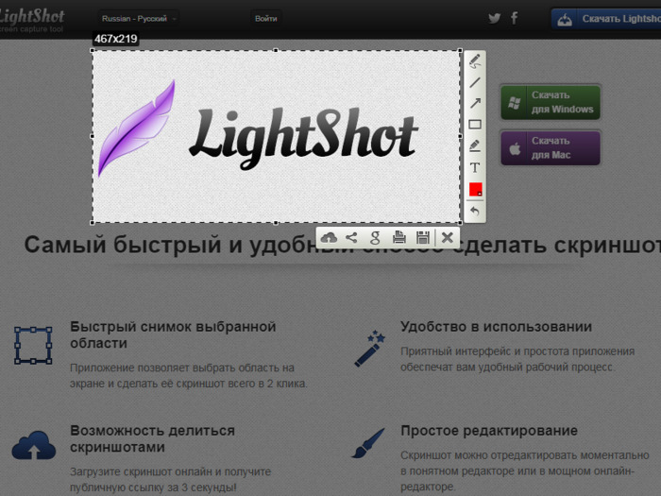Click heading Возможность делиться скриншотами
Screen dimensions: 661x496
point(152,438)
